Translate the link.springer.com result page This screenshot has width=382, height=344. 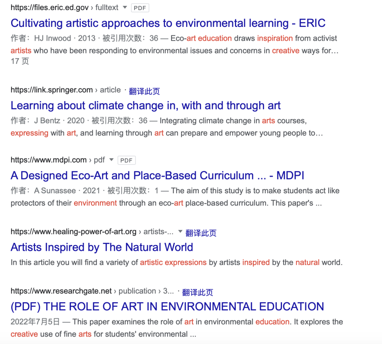(144, 91)
